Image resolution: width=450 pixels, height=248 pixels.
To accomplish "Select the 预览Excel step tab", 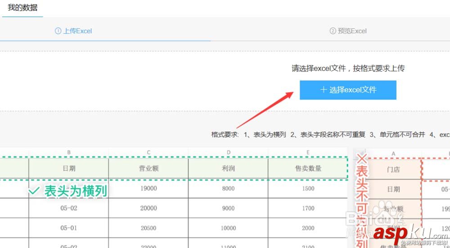I will [x=348, y=31].
